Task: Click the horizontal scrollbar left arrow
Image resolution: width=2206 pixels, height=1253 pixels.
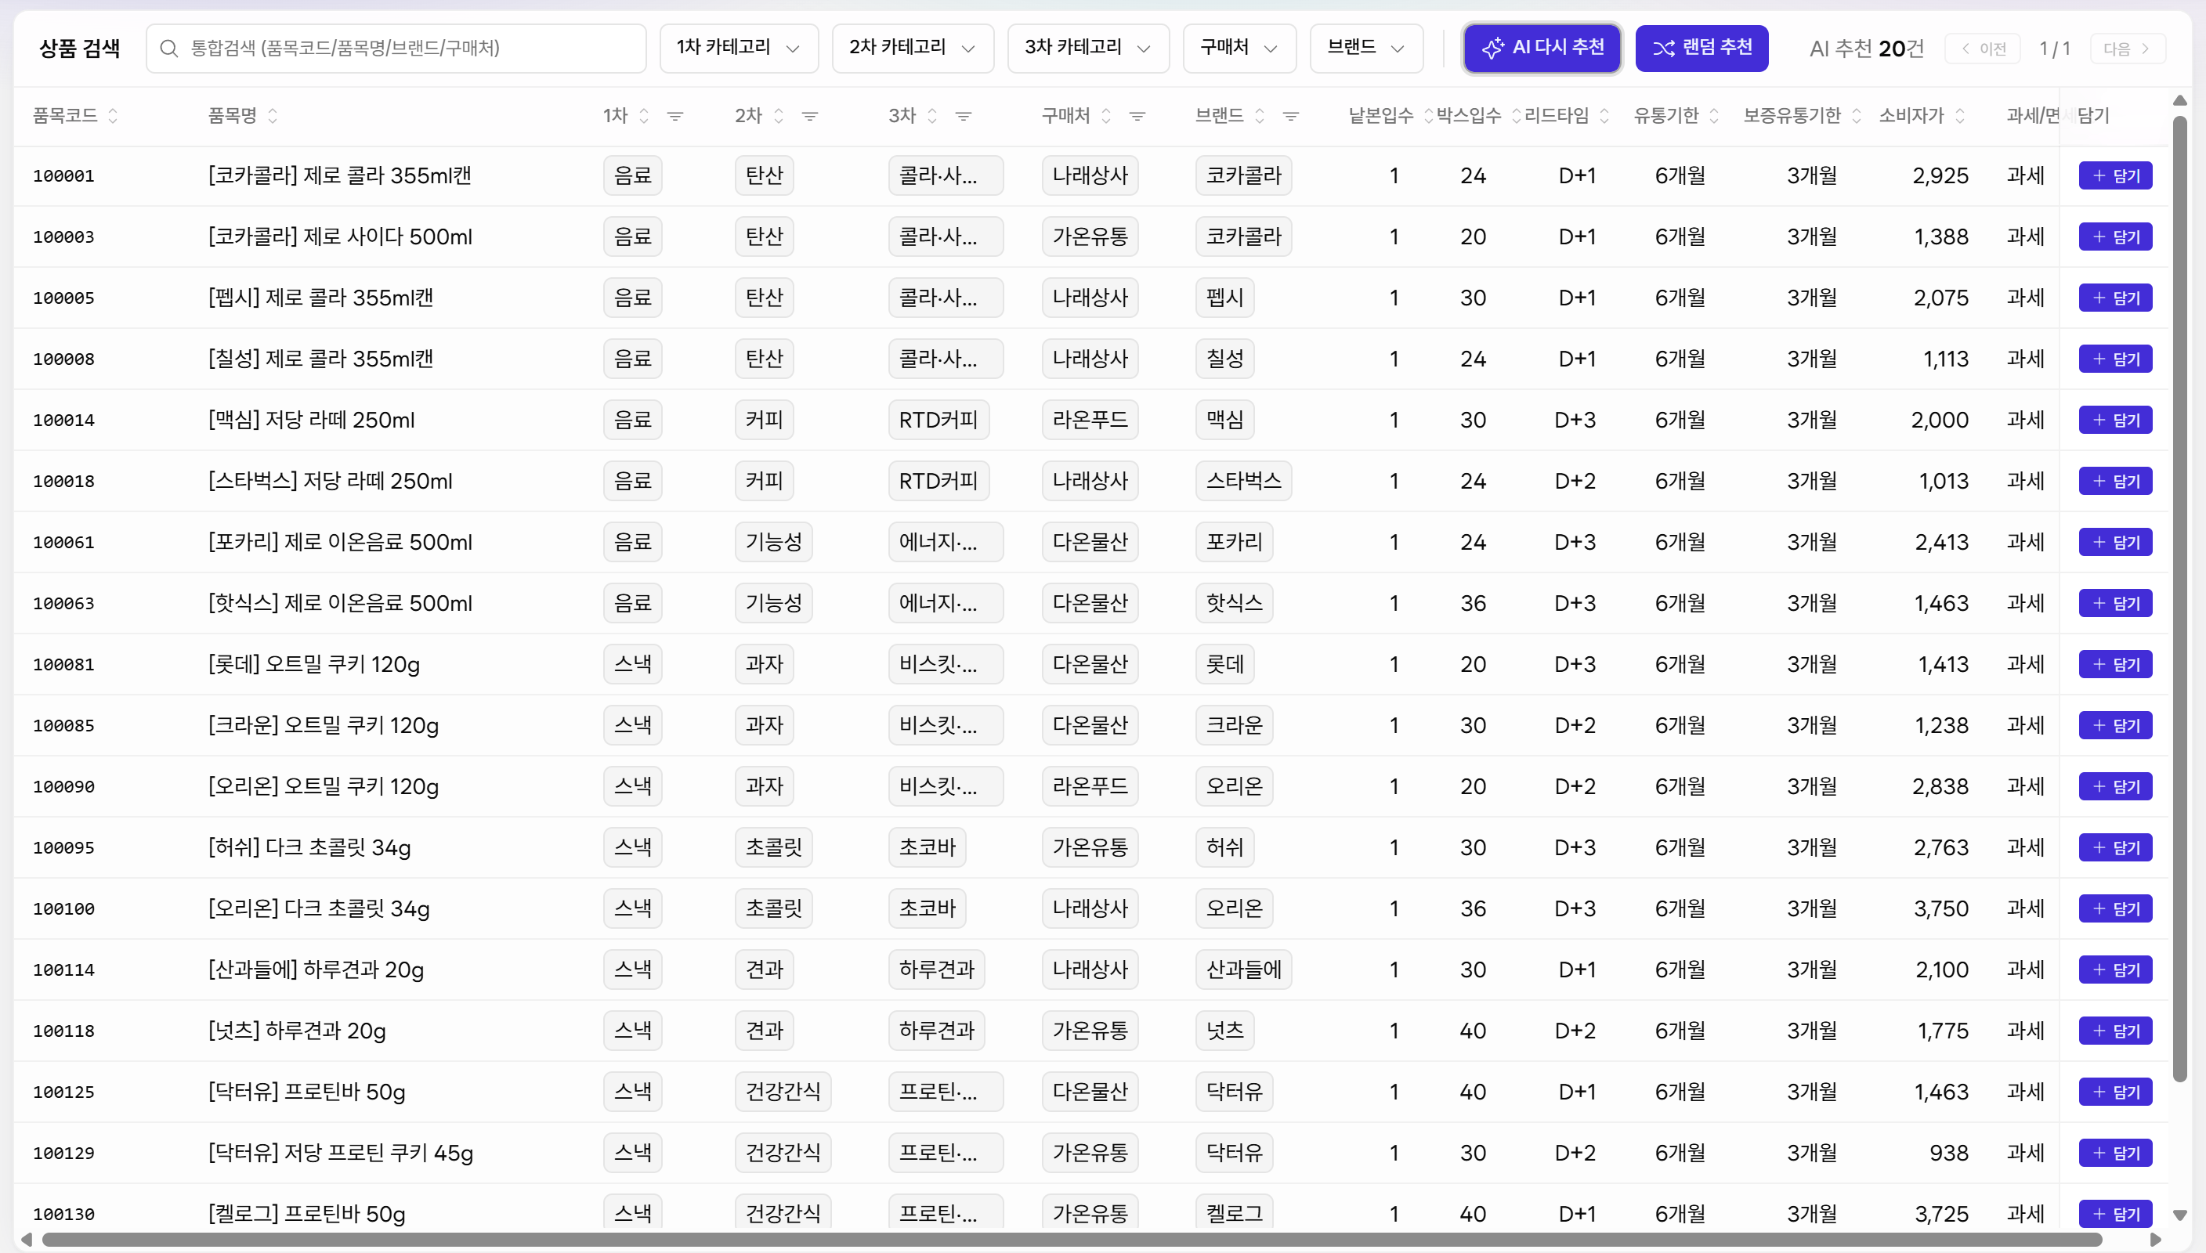Action: 27,1239
